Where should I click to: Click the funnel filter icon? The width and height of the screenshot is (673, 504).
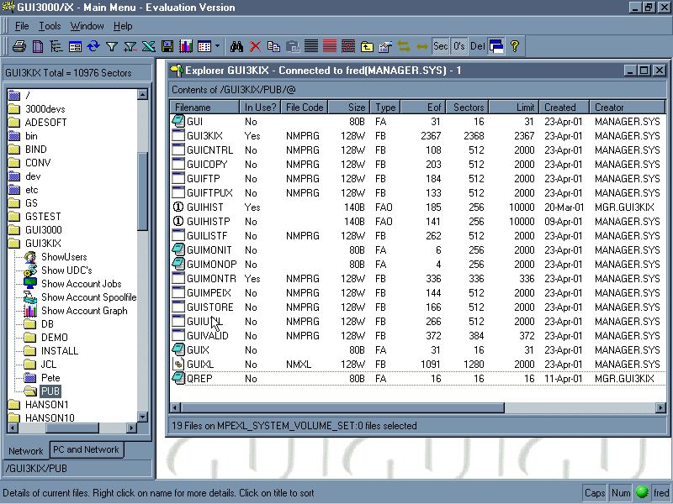[112, 46]
